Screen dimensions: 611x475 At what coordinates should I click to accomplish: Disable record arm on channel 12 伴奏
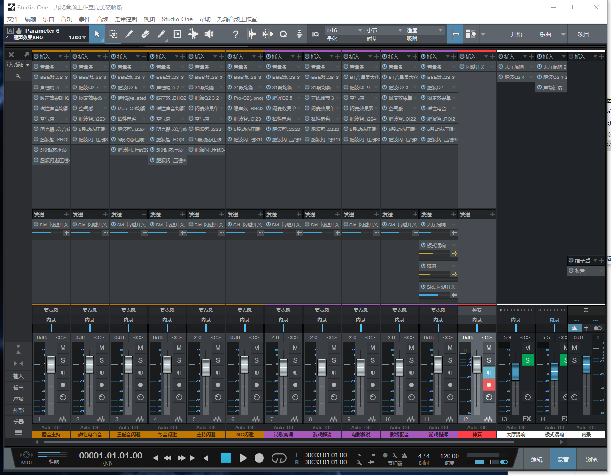489,385
